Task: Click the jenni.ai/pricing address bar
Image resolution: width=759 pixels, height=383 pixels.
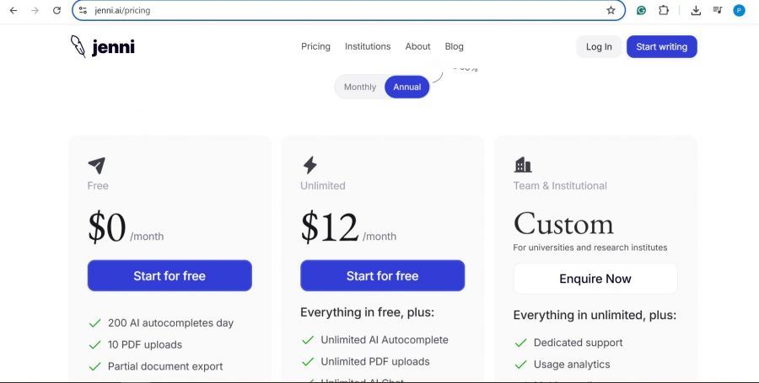Action: [x=348, y=10]
